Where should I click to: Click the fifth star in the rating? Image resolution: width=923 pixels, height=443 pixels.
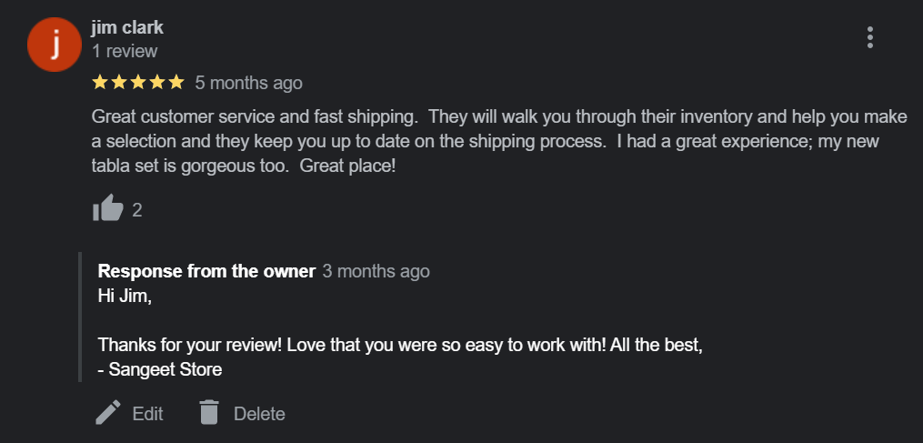coord(176,83)
